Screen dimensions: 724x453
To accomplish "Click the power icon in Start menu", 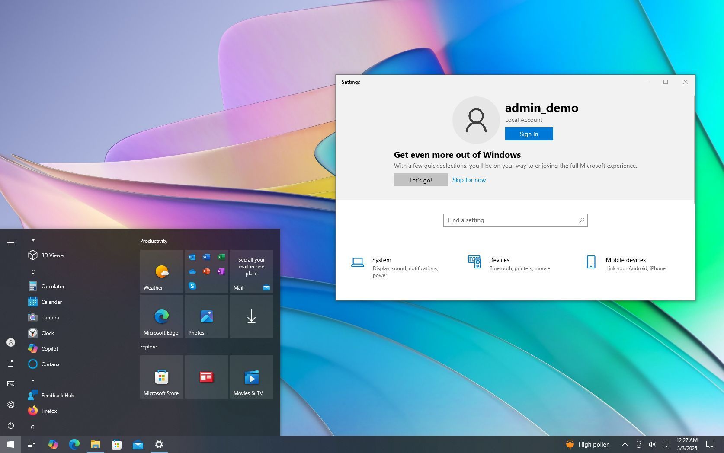I will pyautogui.click(x=11, y=425).
